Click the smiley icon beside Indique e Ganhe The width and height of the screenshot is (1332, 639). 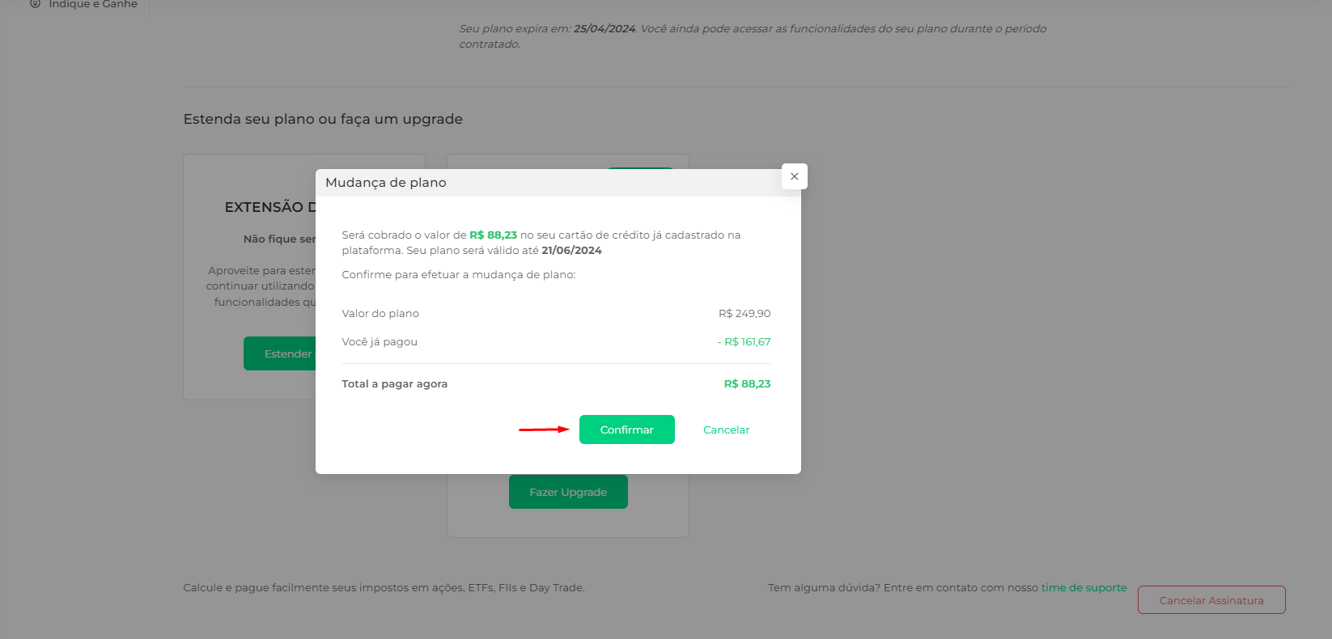35,4
